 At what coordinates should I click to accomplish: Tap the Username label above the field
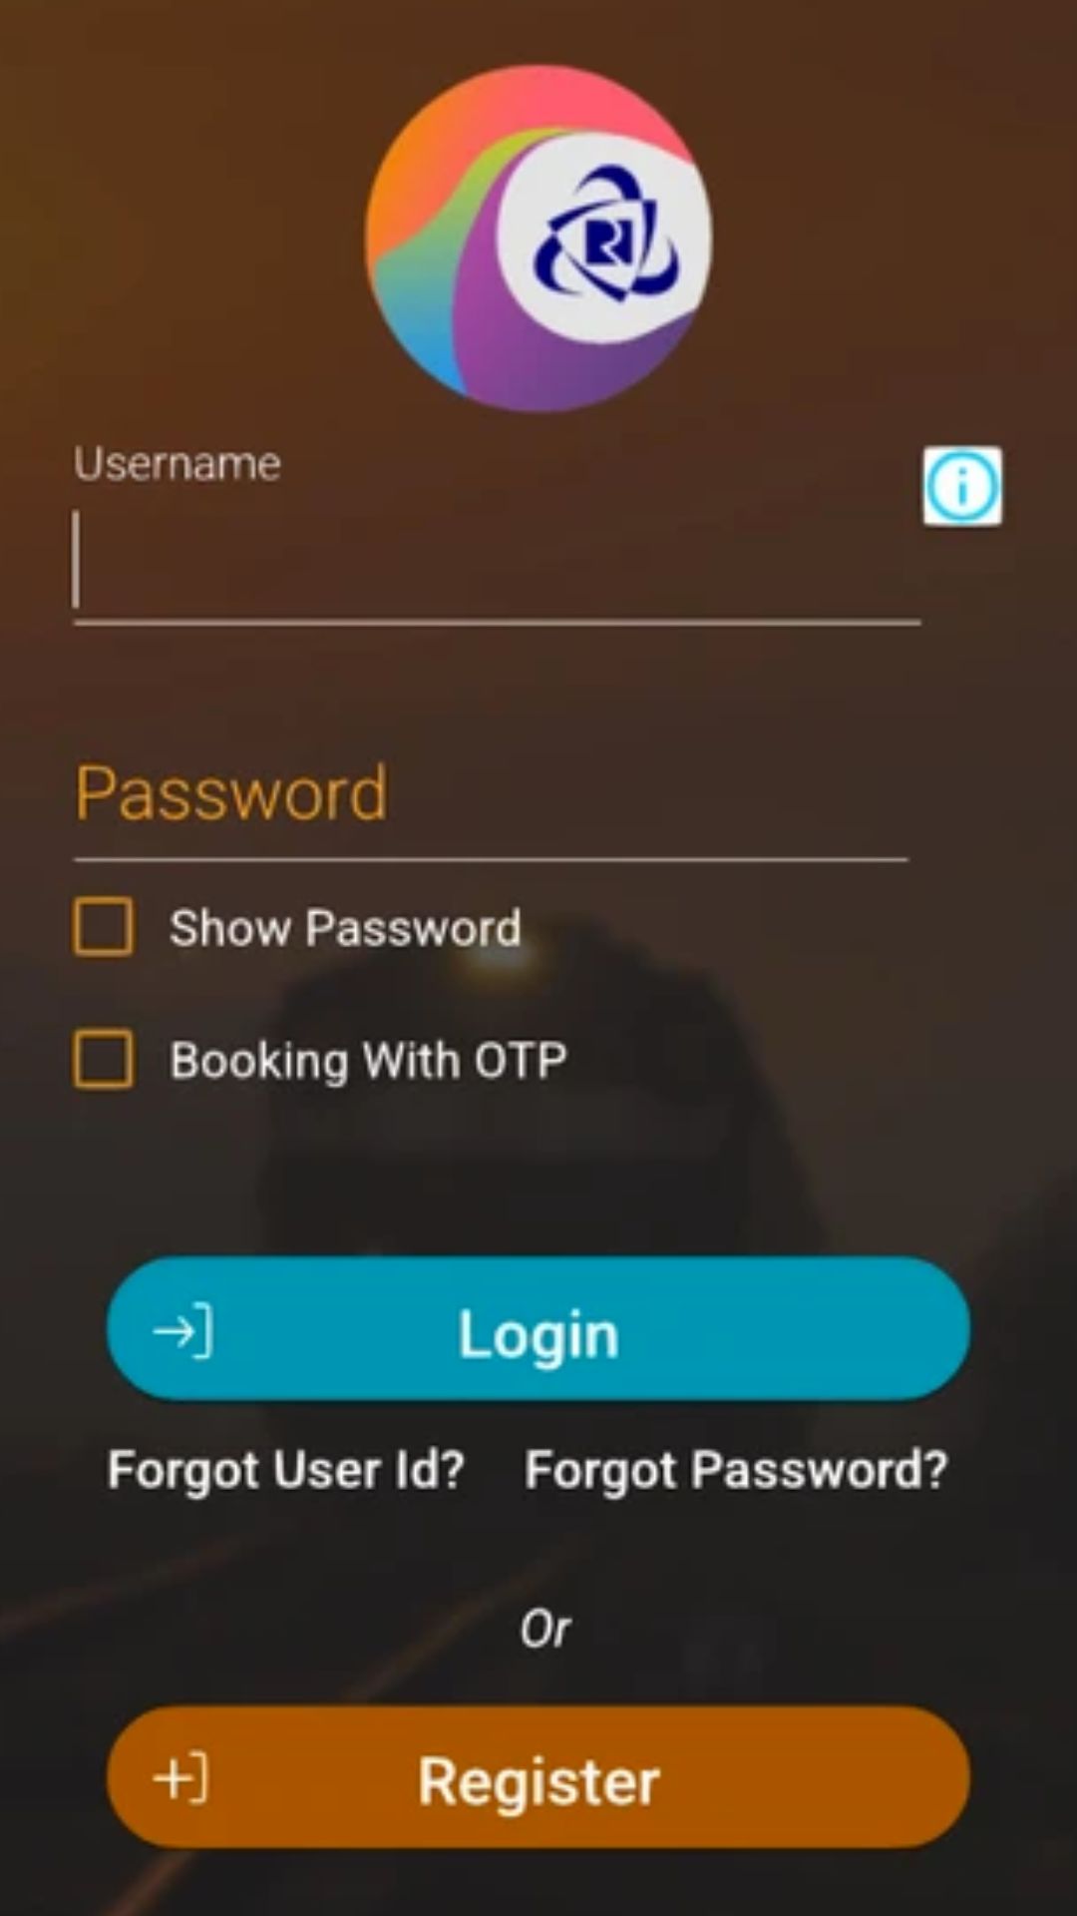coord(178,464)
